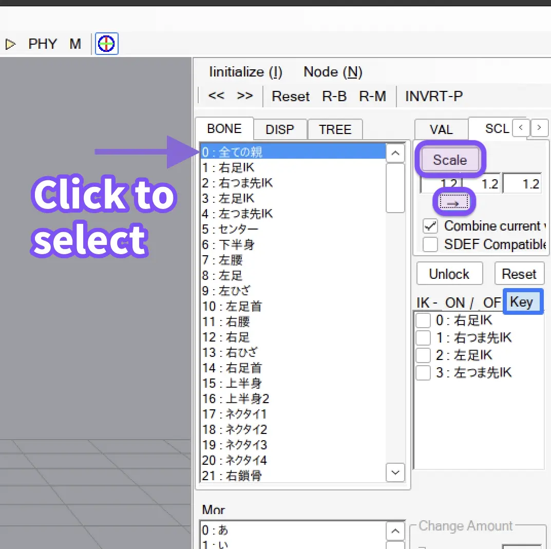Check the 1 : 右つま先IK checkbox in the IK list
The image size is (551, 549).
coord(423,338)
